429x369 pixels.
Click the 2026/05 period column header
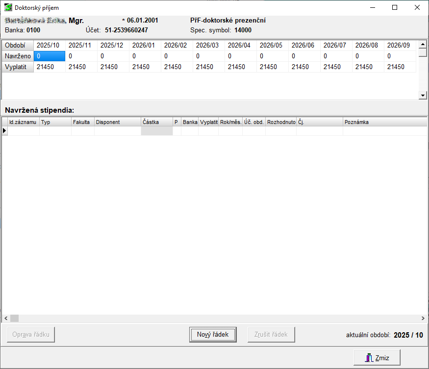pyautogui.click(x=272, y=45)
